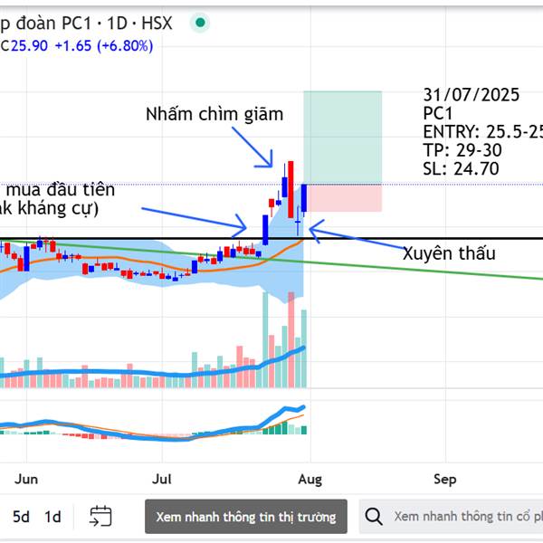Click the green market status dot
543x543 pixels.
coord(200,23)
